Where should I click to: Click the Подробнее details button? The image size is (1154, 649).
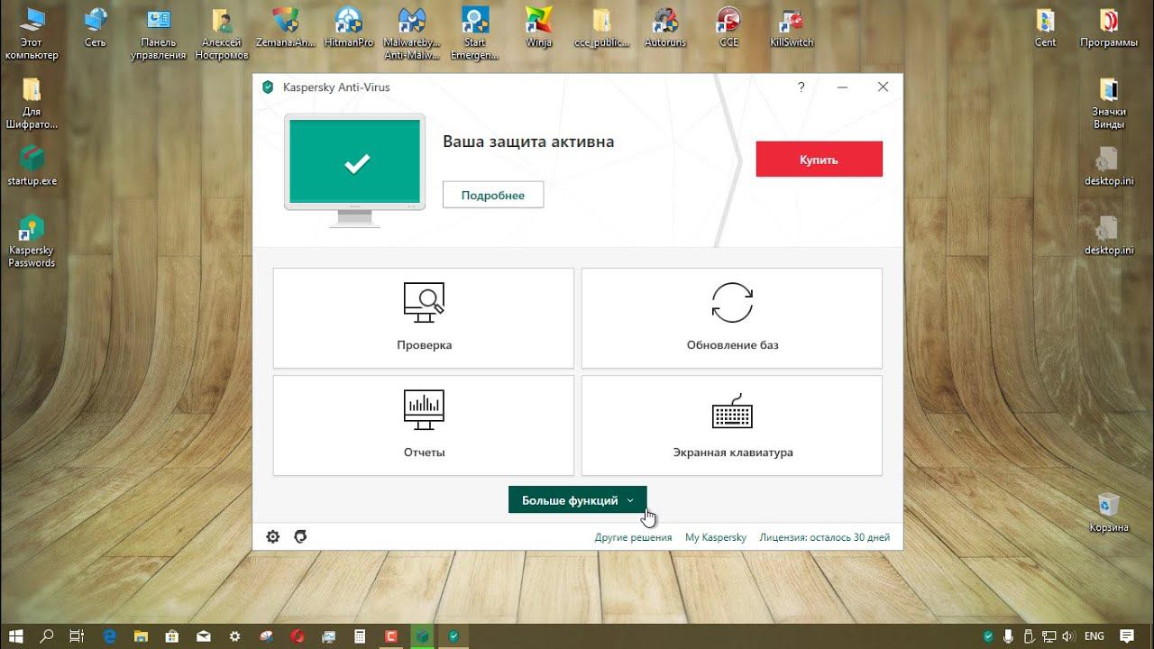coord(493,196)
